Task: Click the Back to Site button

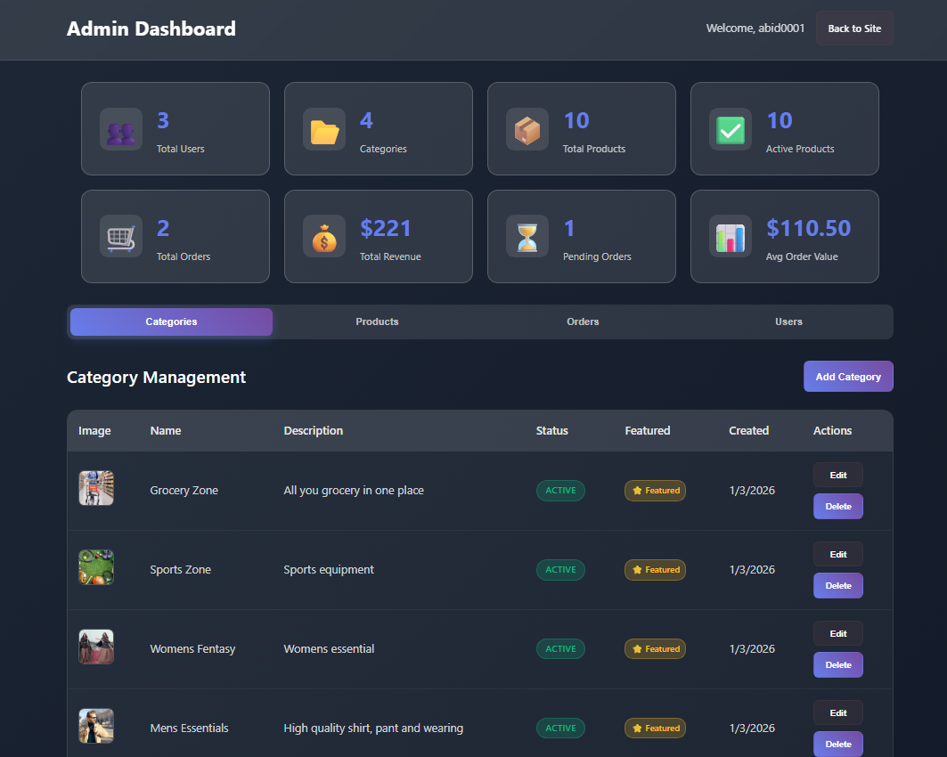Action: [853, 28]
